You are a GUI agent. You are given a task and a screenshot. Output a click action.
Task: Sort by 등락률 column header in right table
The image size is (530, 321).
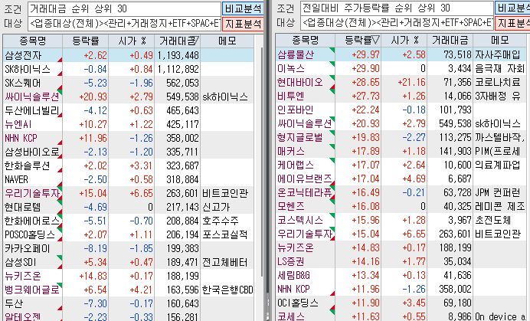coord(358,41)
